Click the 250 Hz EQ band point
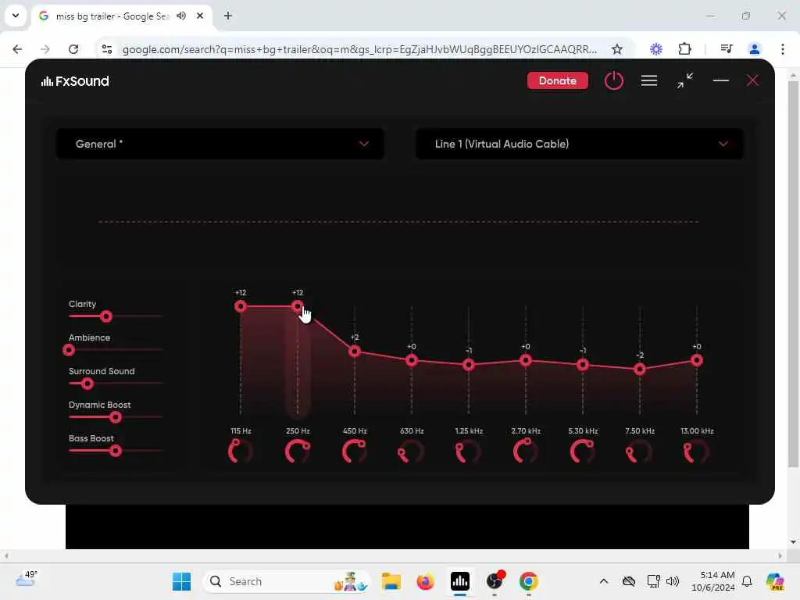The width and height of the screenshot is (800, 600). 298,306
